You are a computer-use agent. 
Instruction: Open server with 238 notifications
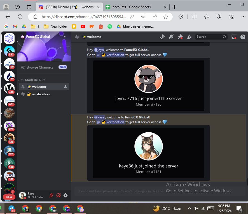pyautogui.click(x=9, y=88)
